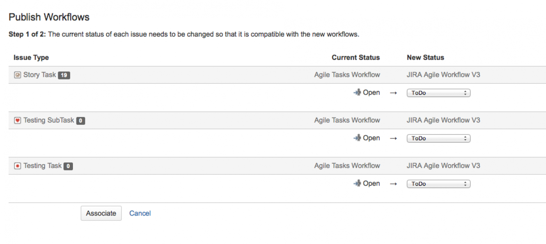The image size is (546, 244).
Task: Click the Current Status column header
Action: tap(355, 58)
